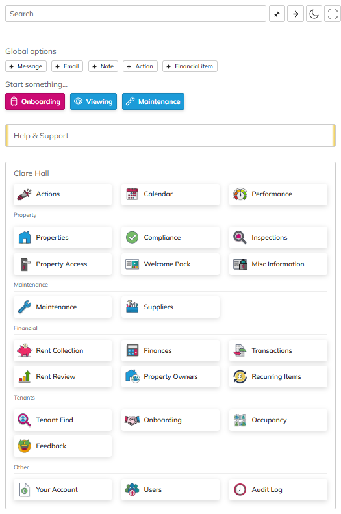This screenshot has height=514, width=341.
Task: Start a new Onboarding
Action: [35, 101]
